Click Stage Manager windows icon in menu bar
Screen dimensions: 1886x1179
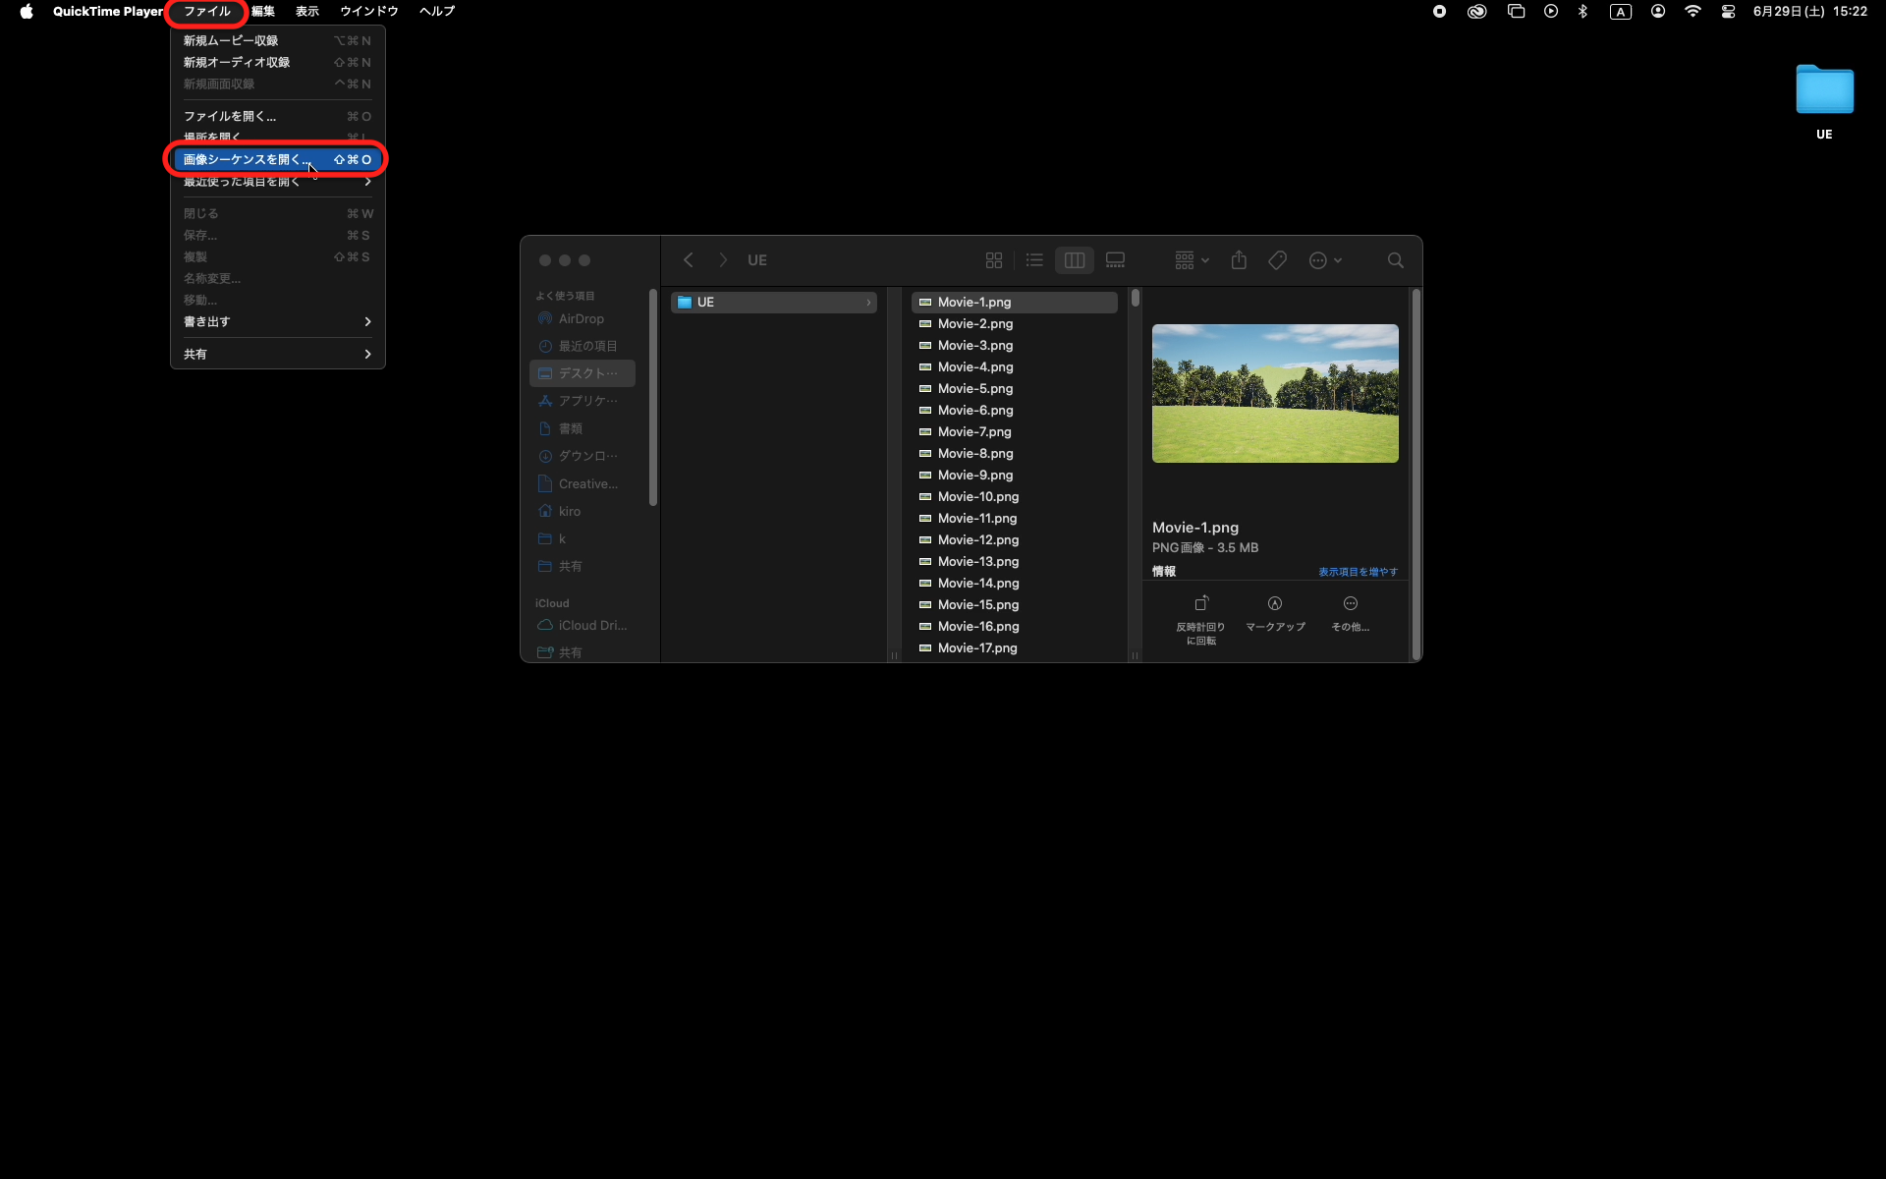click(x=1516, y=12)
